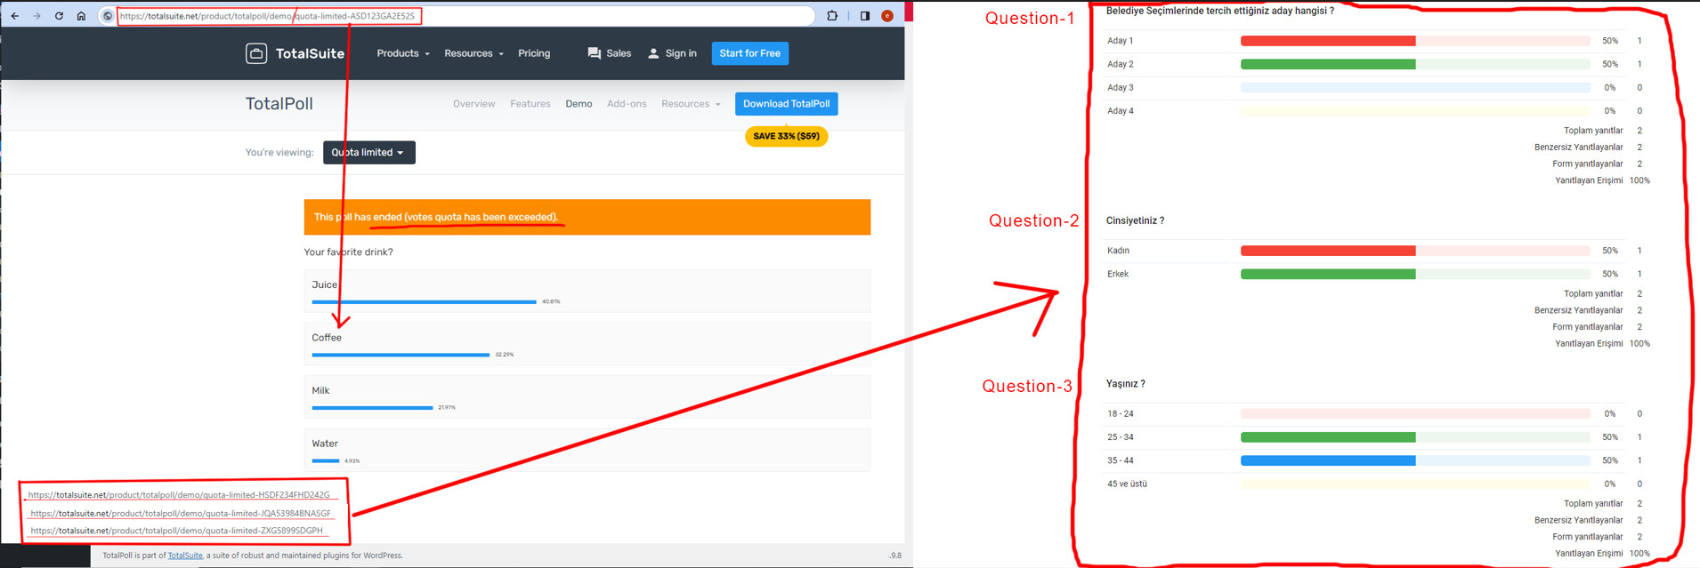This screenshot has height=568, width=1700.
Task: Reload the page with the refresh icon
Action: point(59,16)
